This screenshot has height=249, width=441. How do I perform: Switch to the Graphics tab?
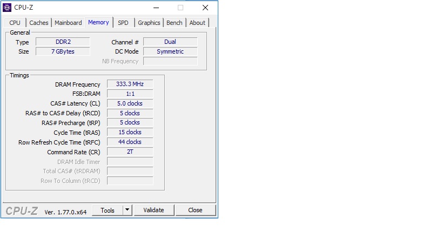[149, 23]
